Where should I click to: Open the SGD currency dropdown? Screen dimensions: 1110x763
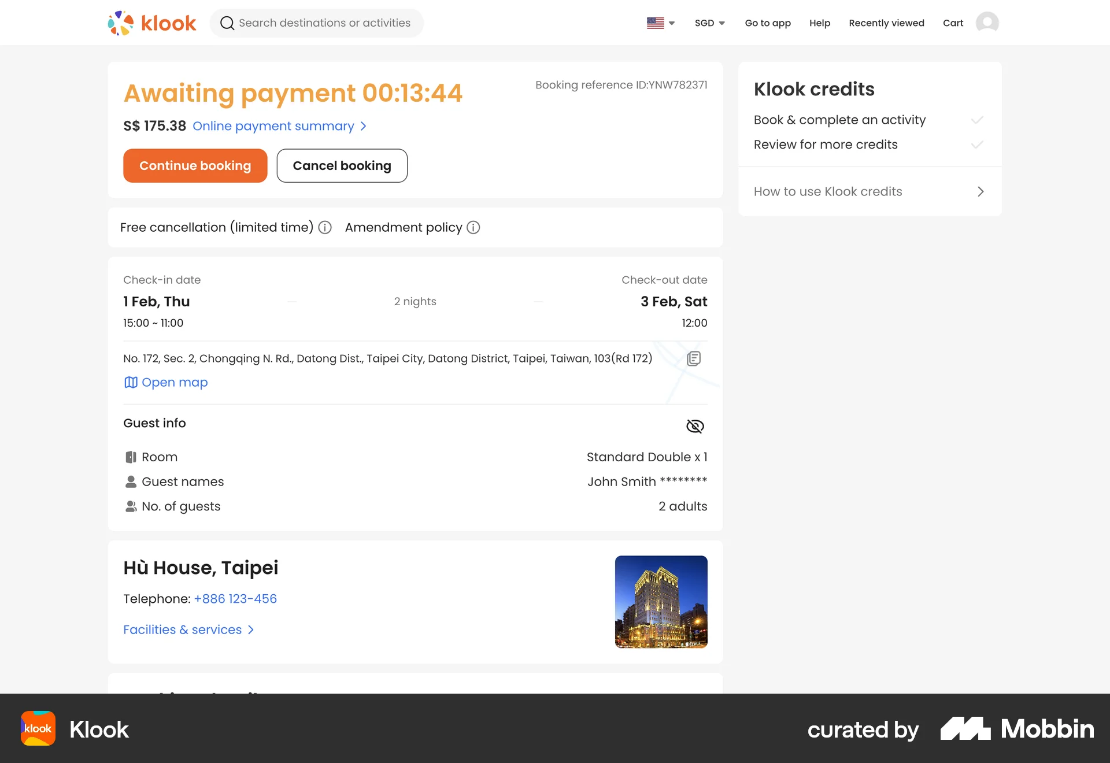pyautogui.click(x=709, y=23)
